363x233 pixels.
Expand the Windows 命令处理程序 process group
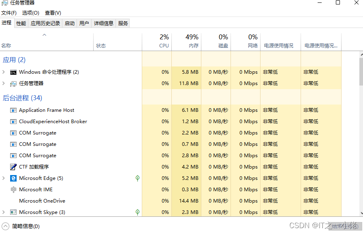point(4,72)
